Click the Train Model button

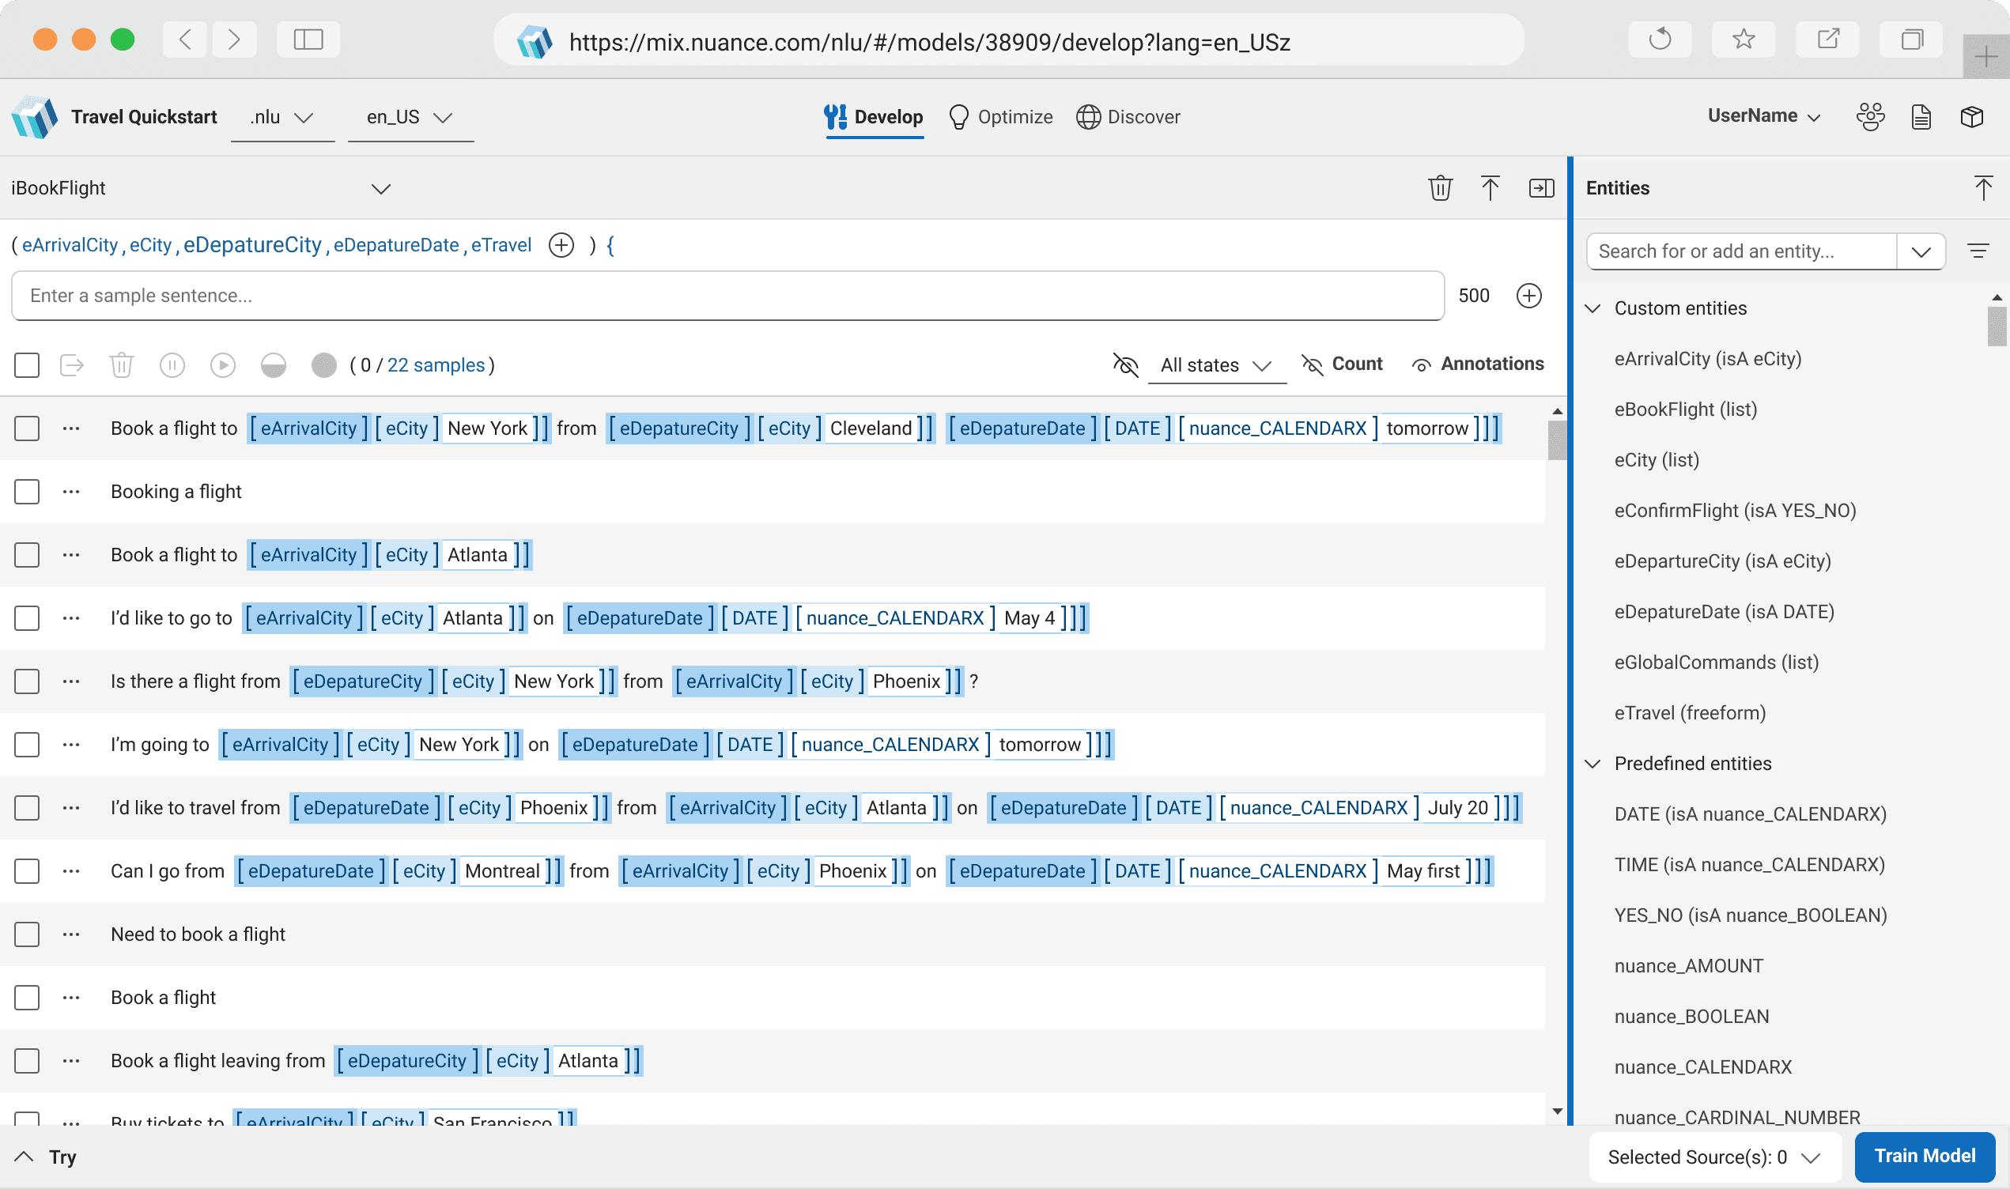[x=1924, y=1156]
